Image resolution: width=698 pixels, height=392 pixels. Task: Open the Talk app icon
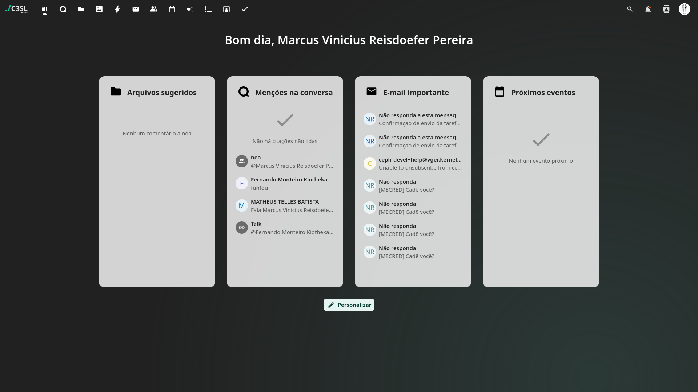(x=63, y=9)
